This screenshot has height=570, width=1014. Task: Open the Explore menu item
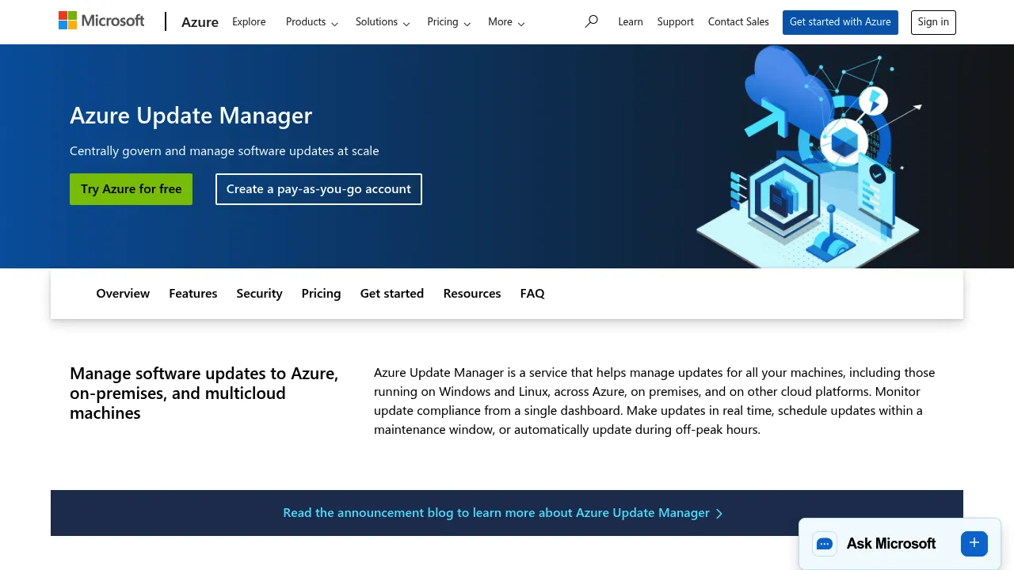click(249, 22)
